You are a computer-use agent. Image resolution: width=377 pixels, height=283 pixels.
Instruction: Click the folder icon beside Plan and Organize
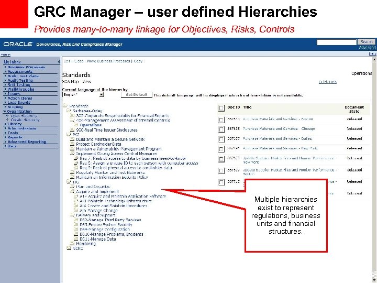coord(72,187)
